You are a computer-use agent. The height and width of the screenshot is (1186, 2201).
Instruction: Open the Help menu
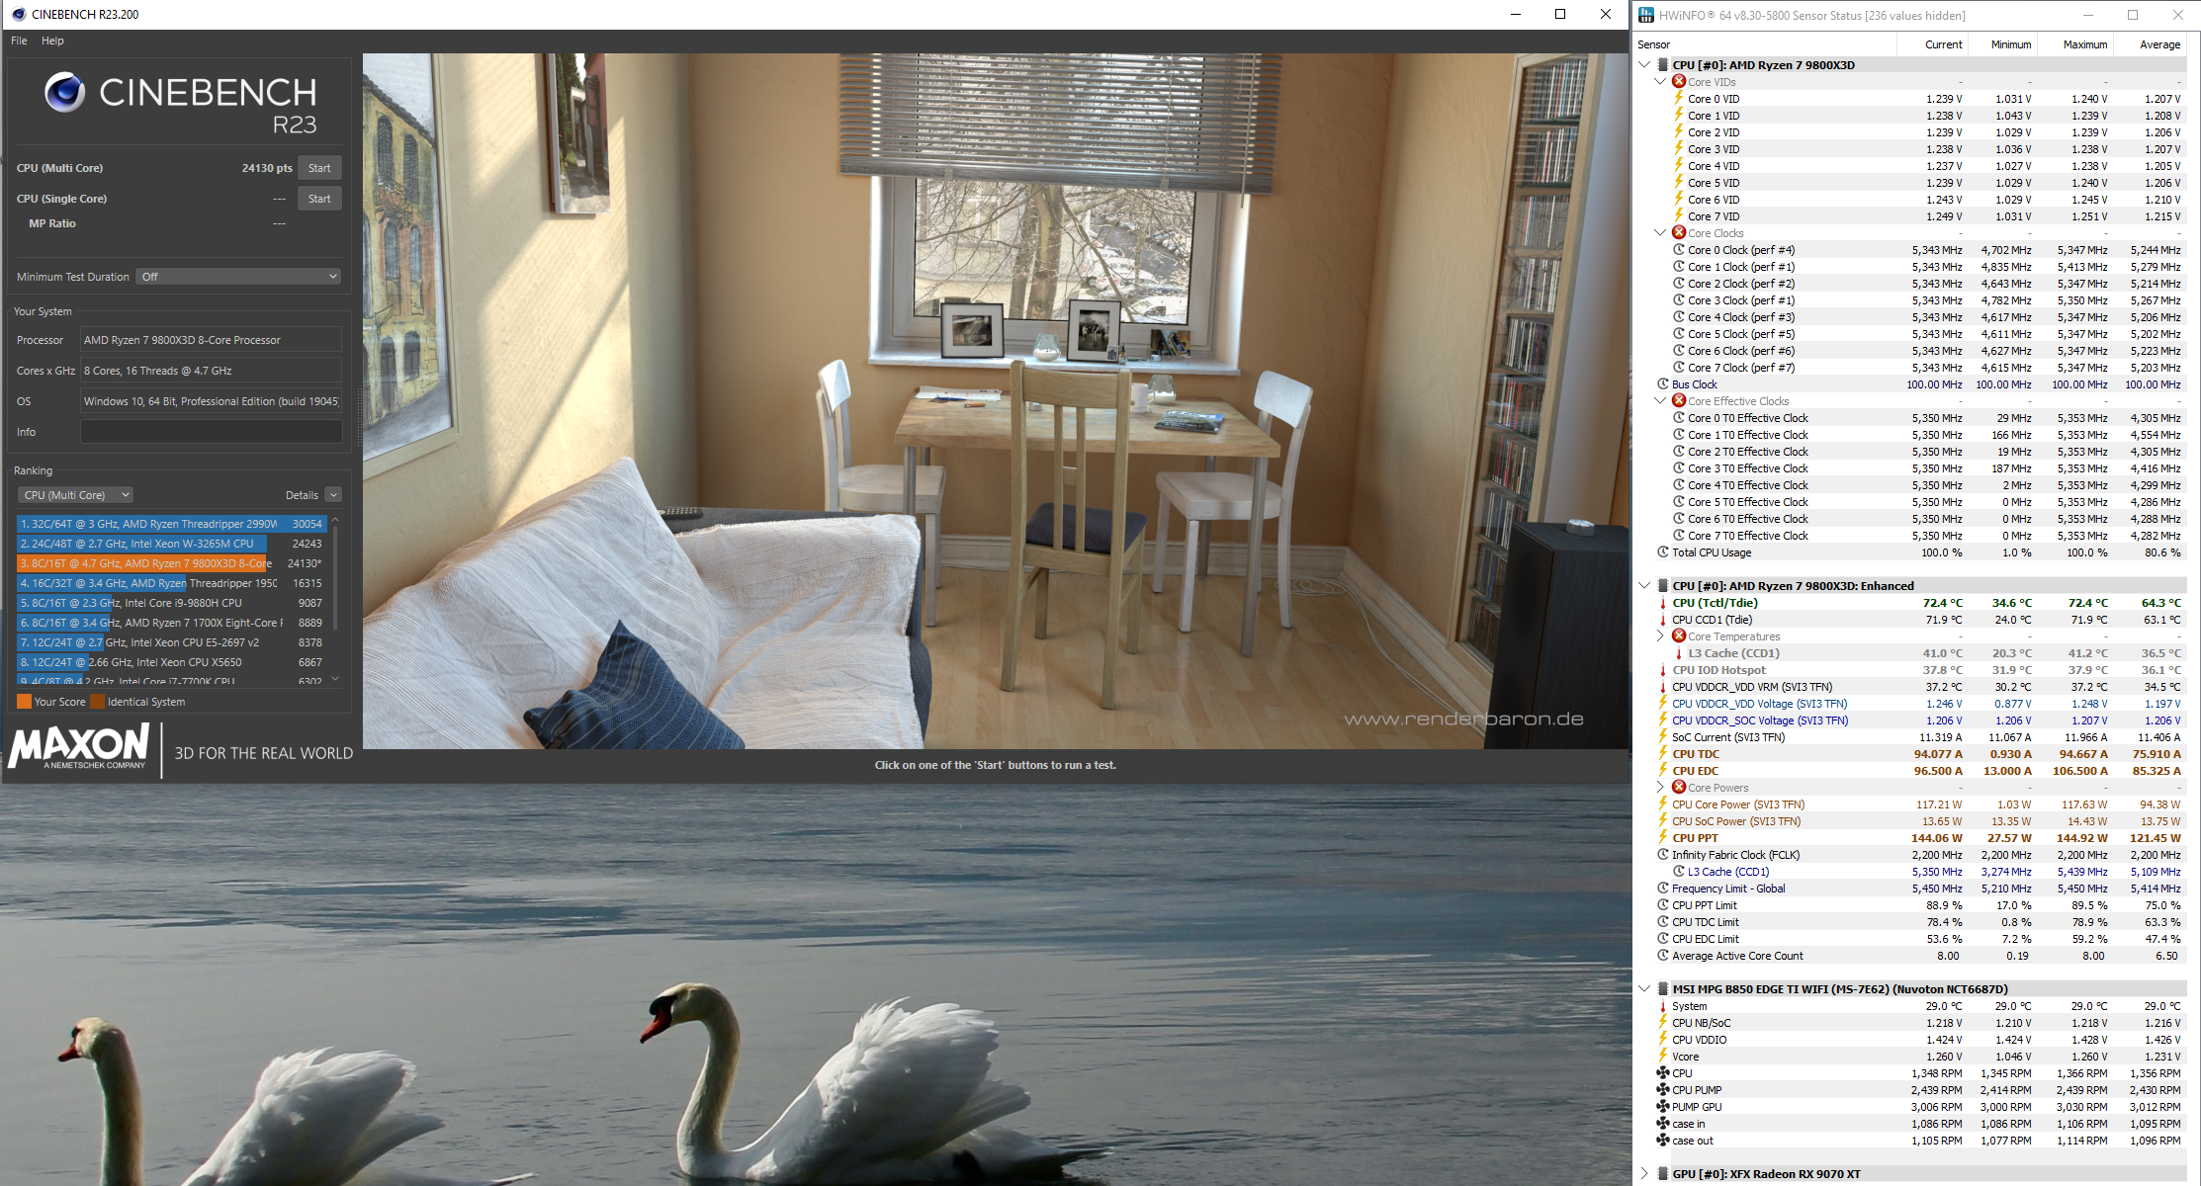(x=52, y=41)
